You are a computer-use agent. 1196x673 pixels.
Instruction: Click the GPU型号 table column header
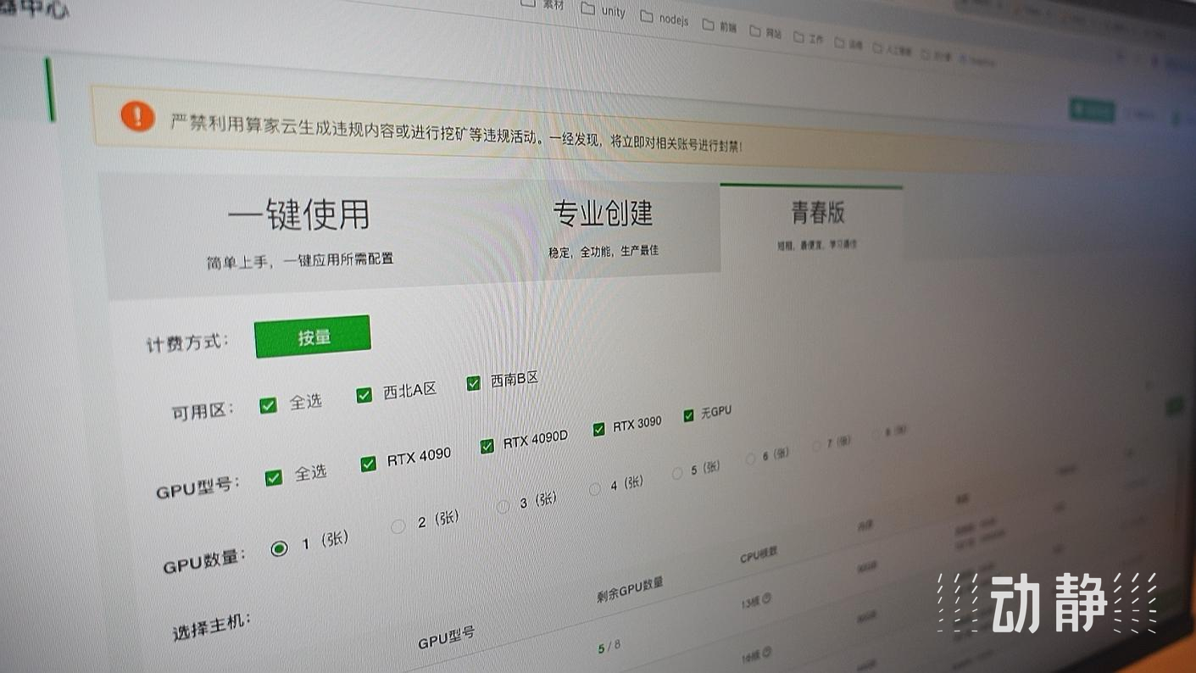[x=447, y=638]
